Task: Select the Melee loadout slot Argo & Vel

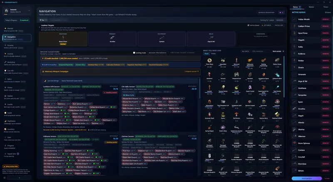Action: [x=211, y=39]
